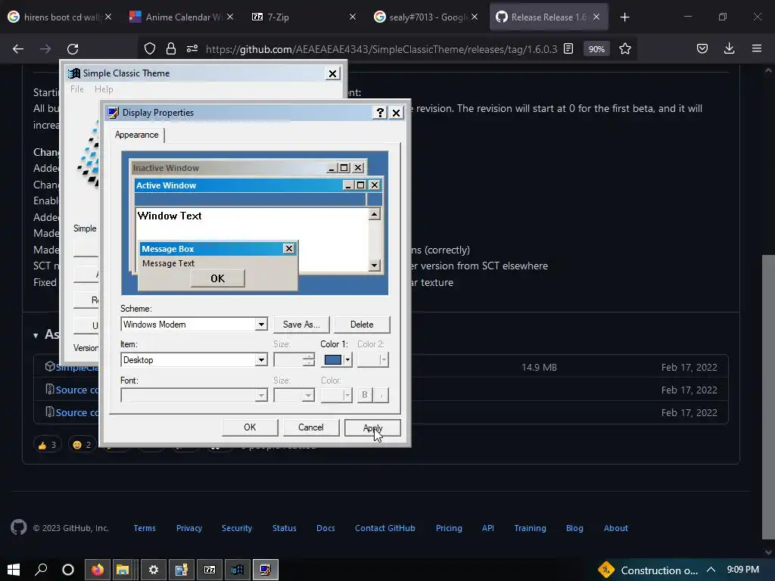Reload the GitHub page
The width and height of the screenshot is (775, 581).
click(x=73, y=48)
